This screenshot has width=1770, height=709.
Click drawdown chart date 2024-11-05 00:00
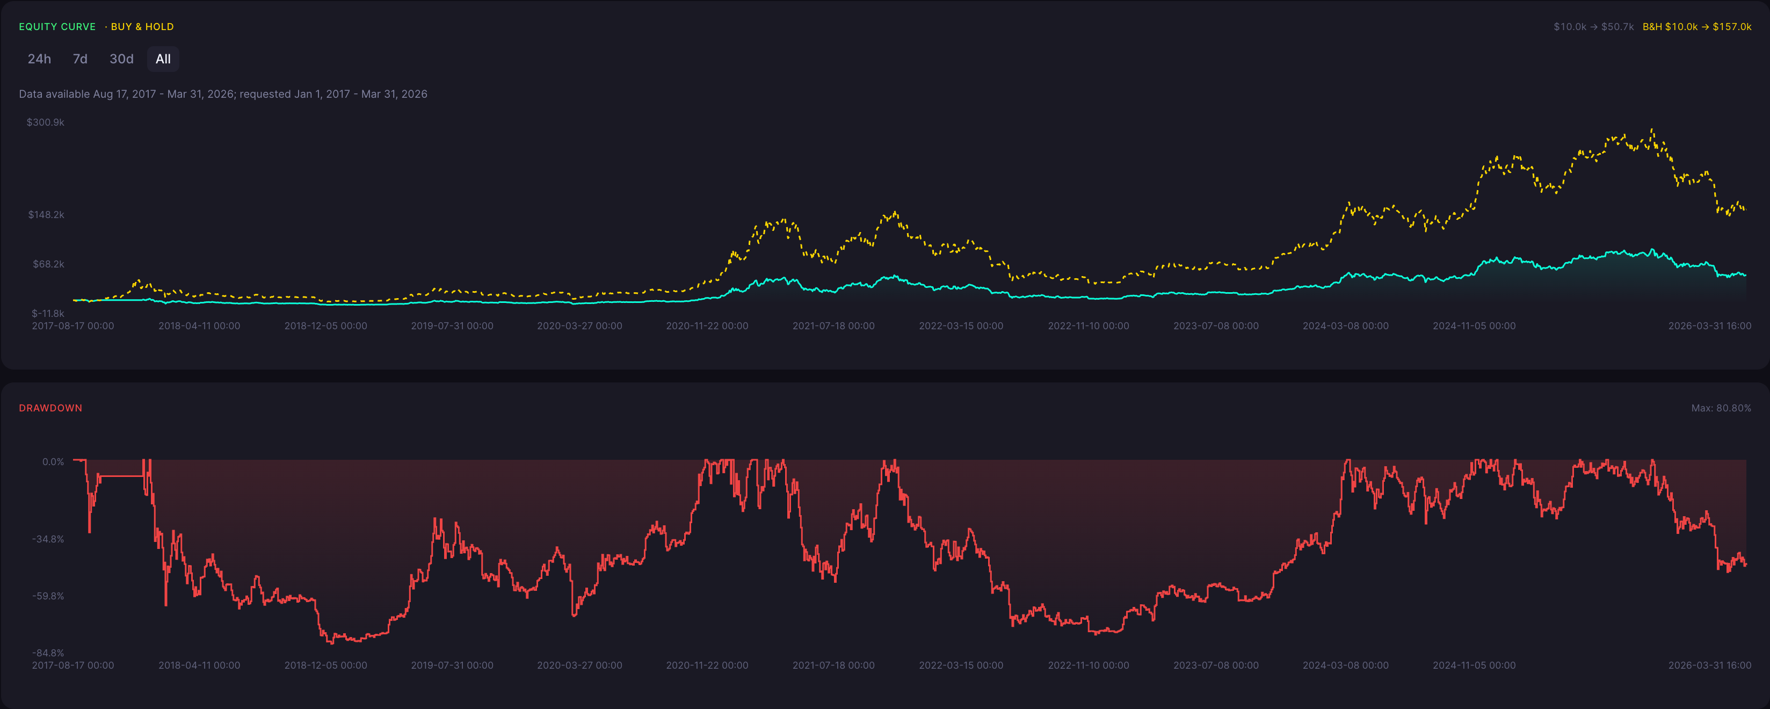(x=1474, y=665)
